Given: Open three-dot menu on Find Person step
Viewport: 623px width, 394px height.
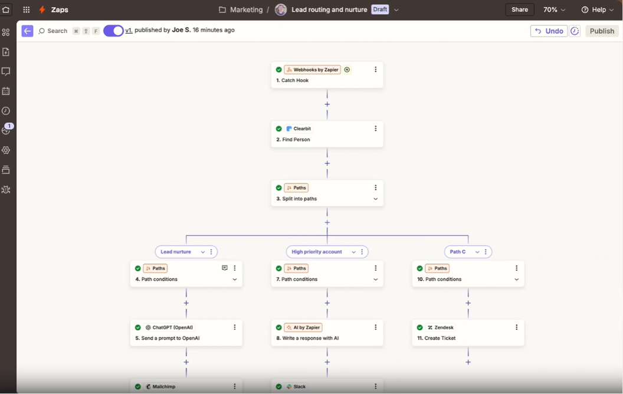Looking at the screenshot, I should (375, 129).
